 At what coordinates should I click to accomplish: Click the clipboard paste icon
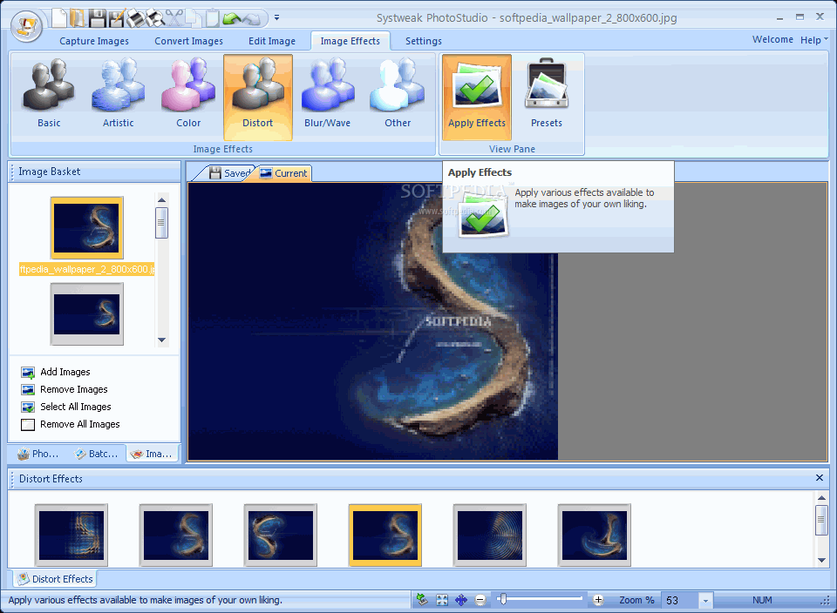point(213,18)
